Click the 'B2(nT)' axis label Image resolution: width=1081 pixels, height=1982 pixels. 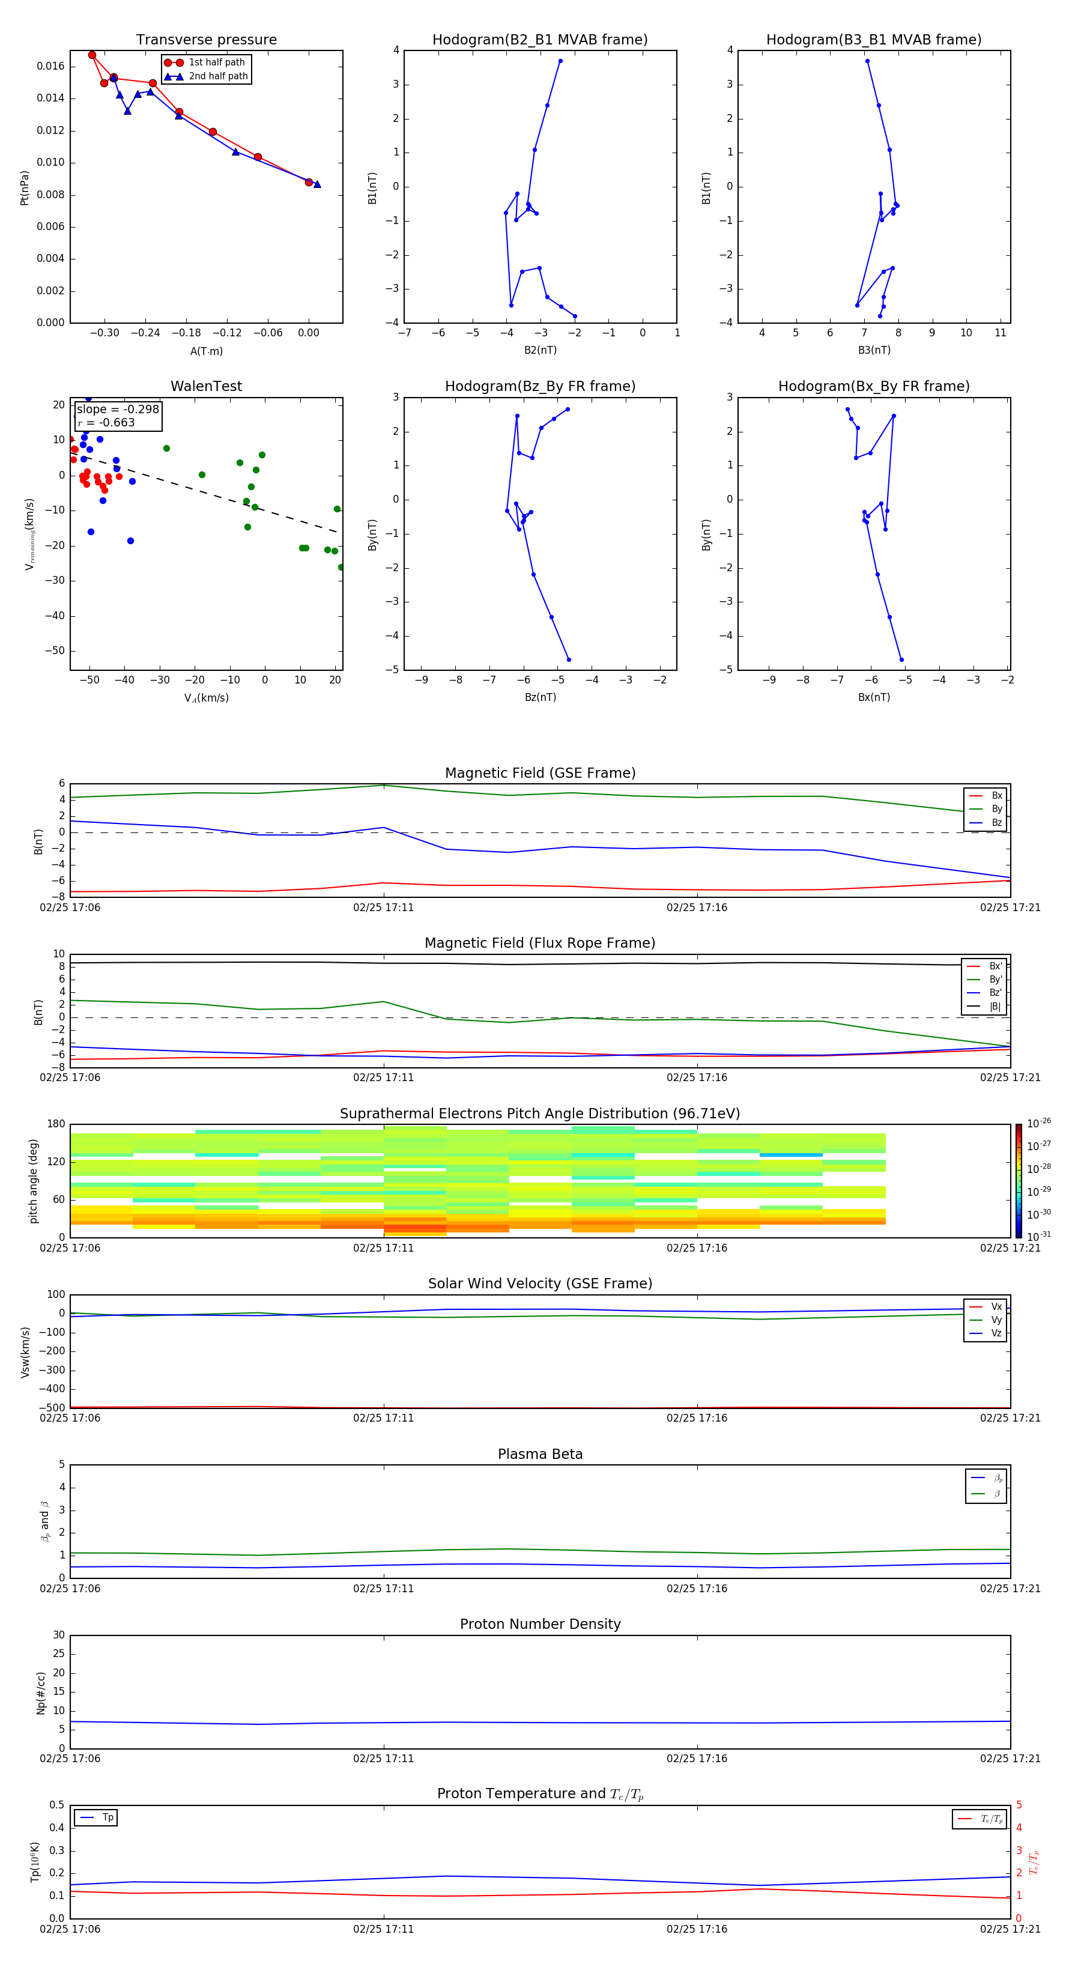tap(540, 350)
